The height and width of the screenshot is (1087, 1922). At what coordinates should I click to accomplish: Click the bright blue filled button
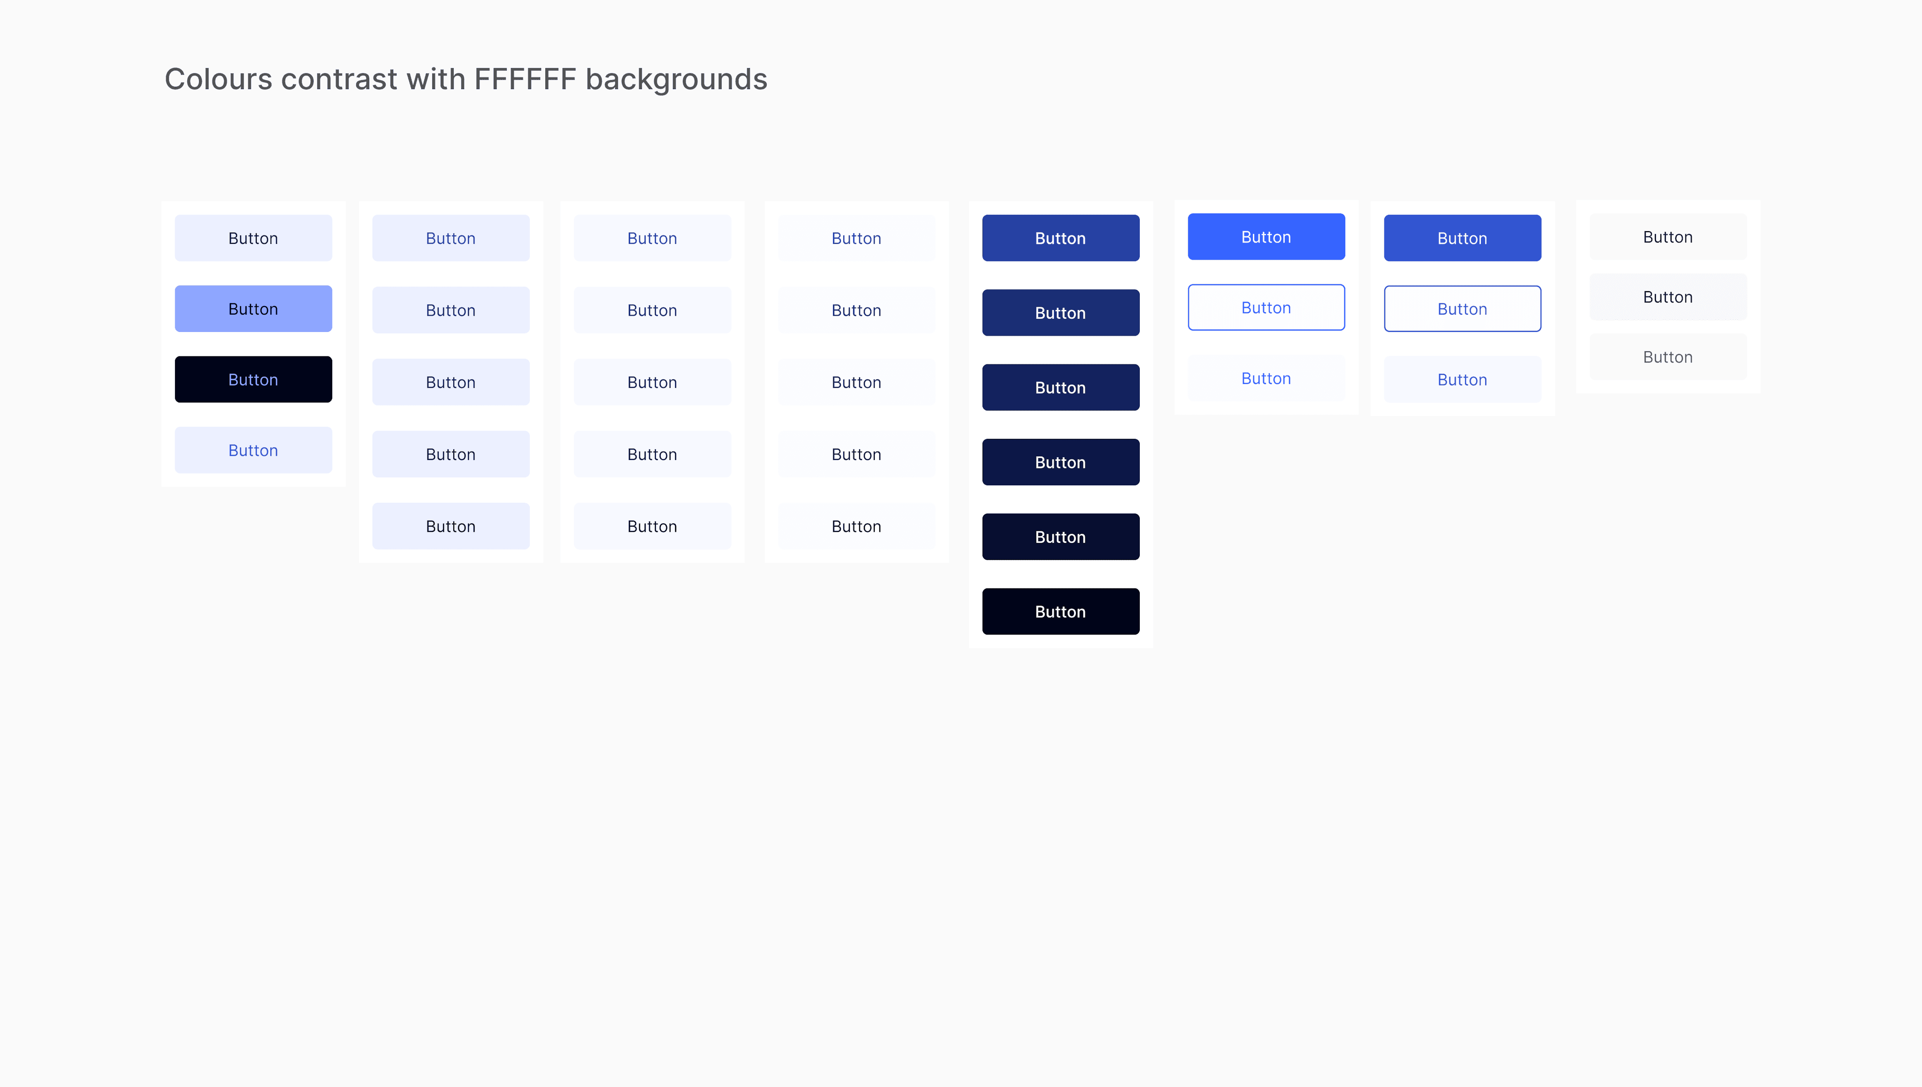(1266, 237)
